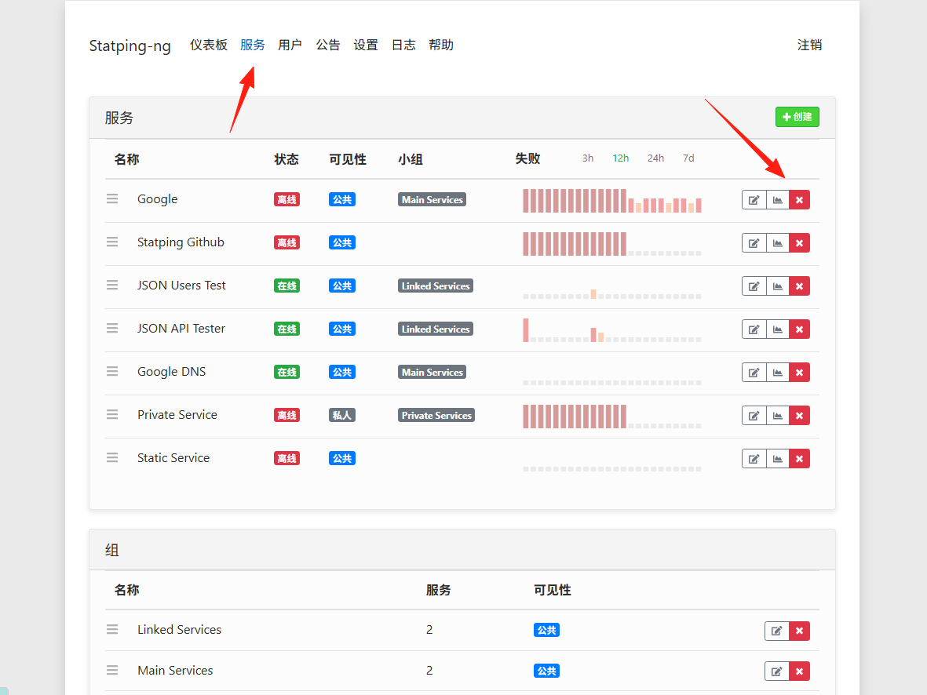
Task: Go to the 设置 settings page
Action: click(365, 45)
